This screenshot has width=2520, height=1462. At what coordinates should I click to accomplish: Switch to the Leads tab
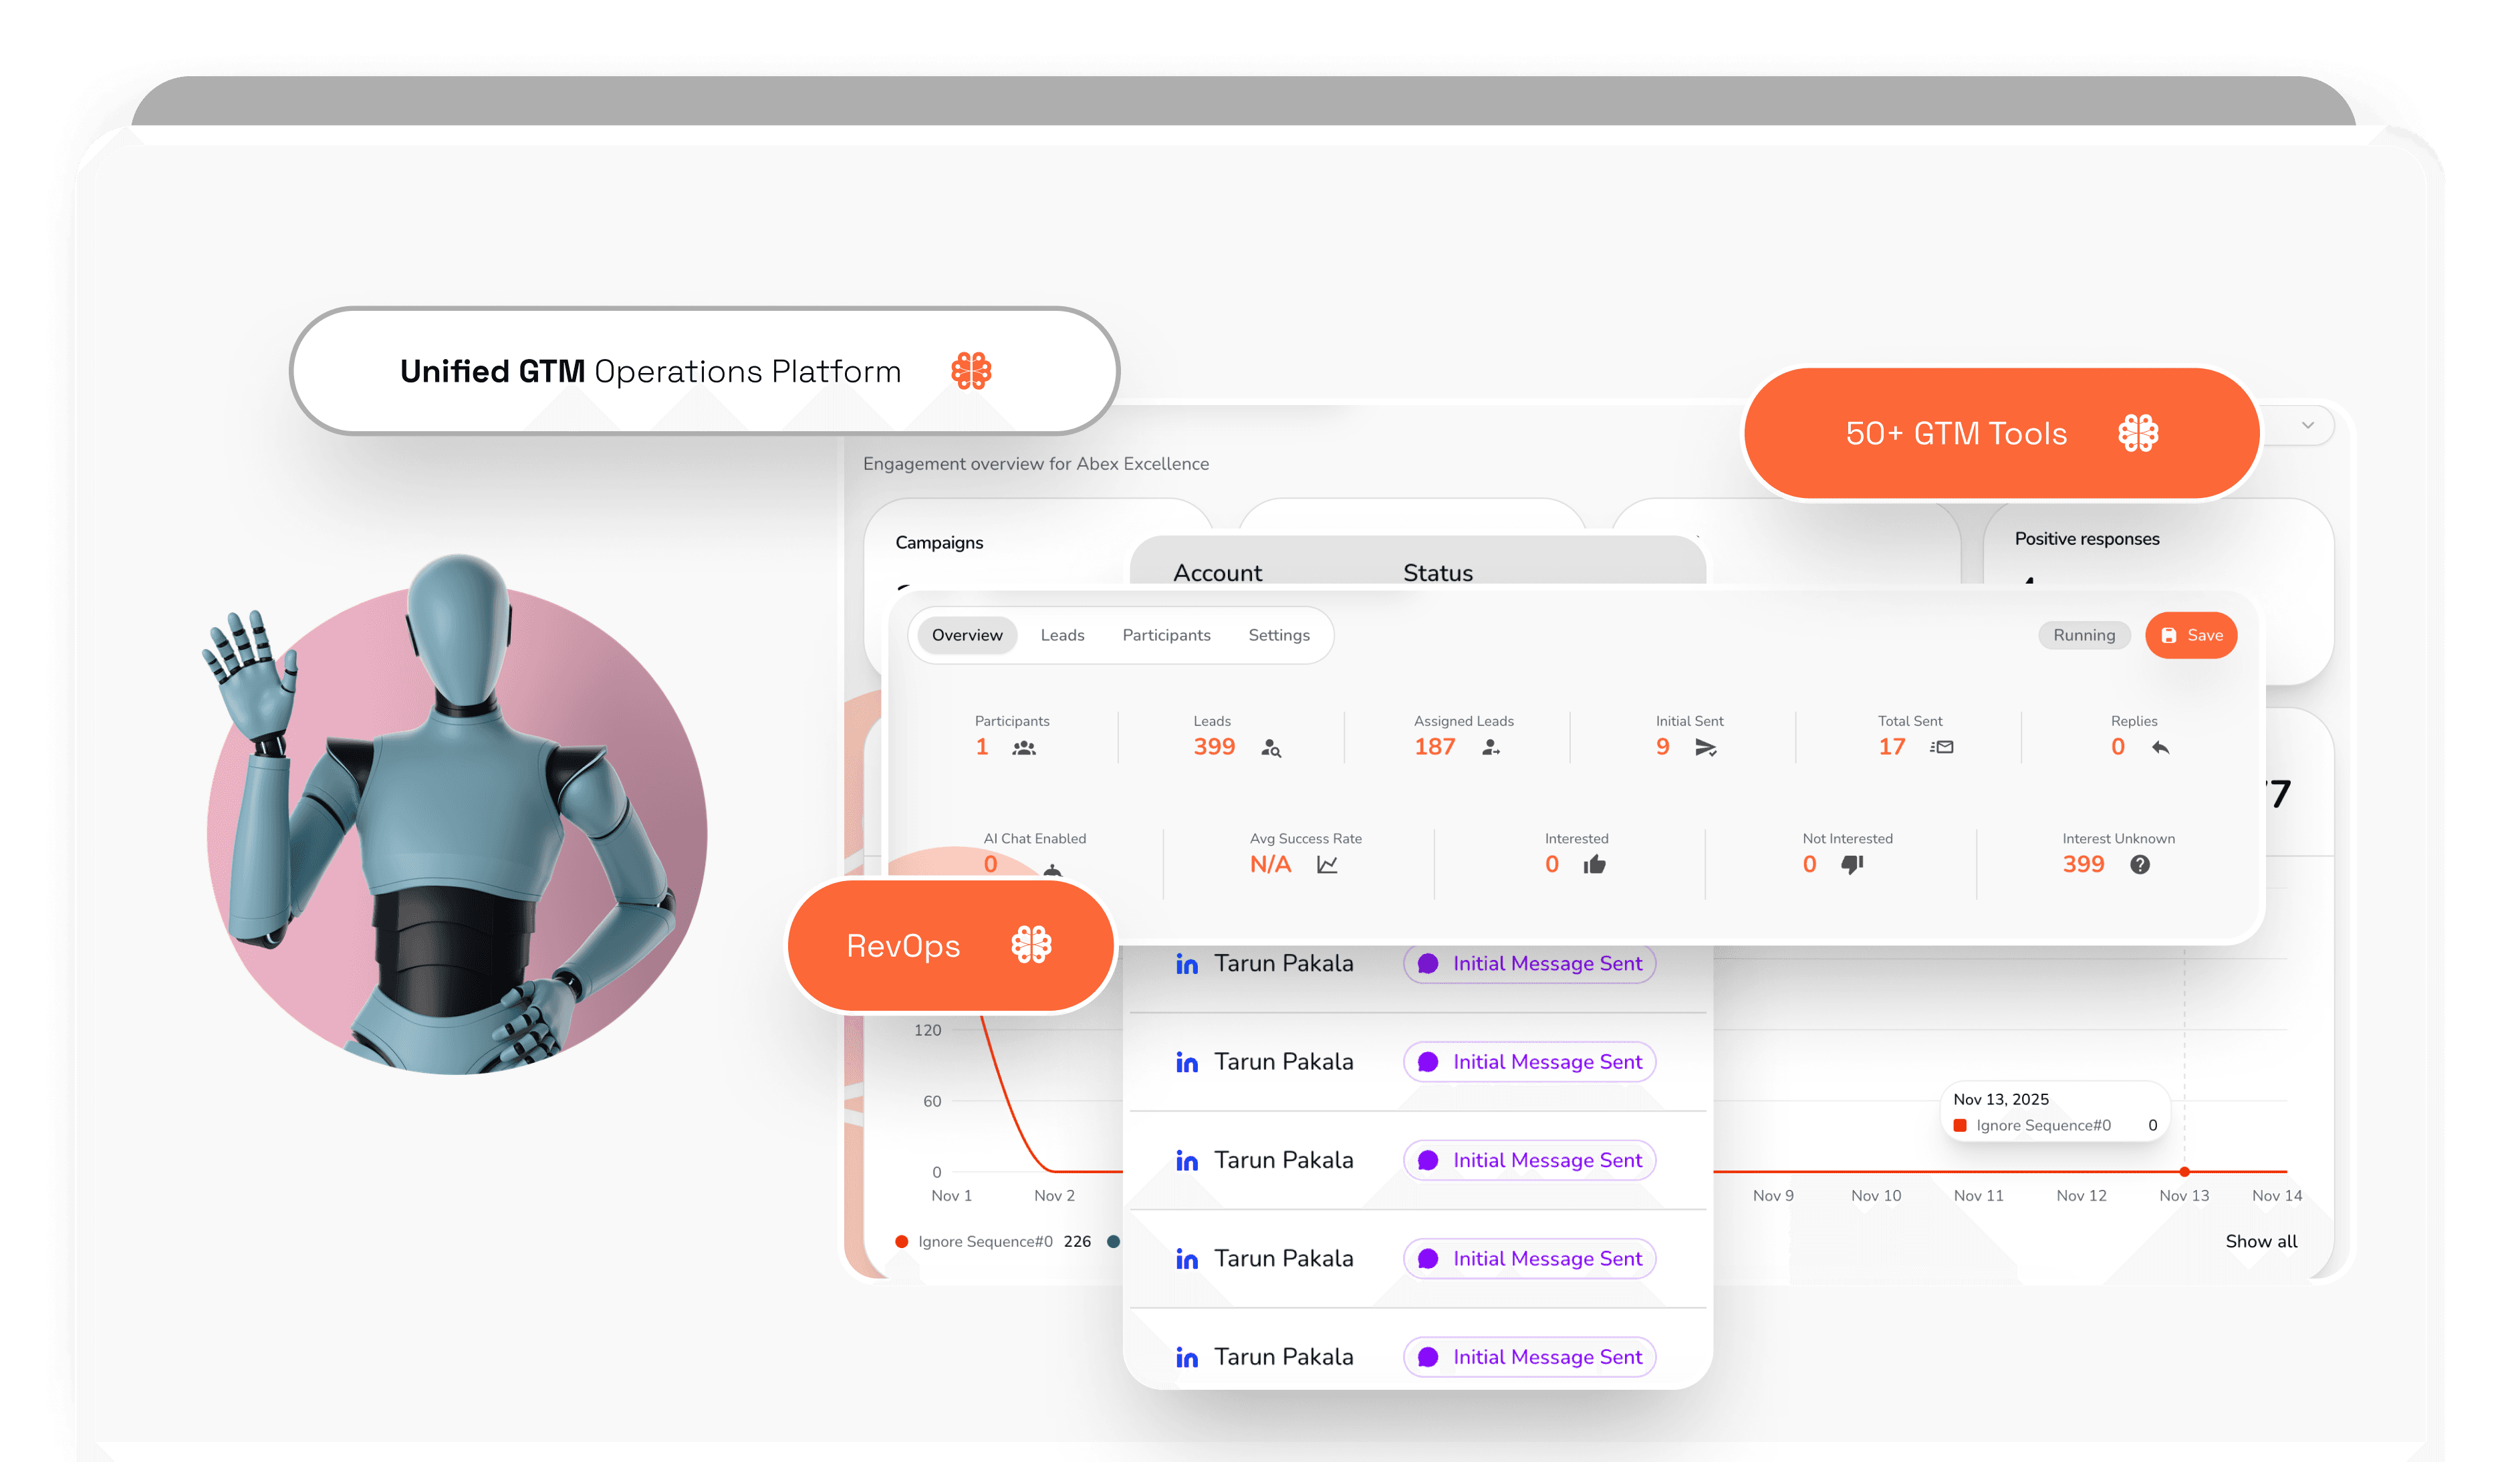[x=1062, y=635]
